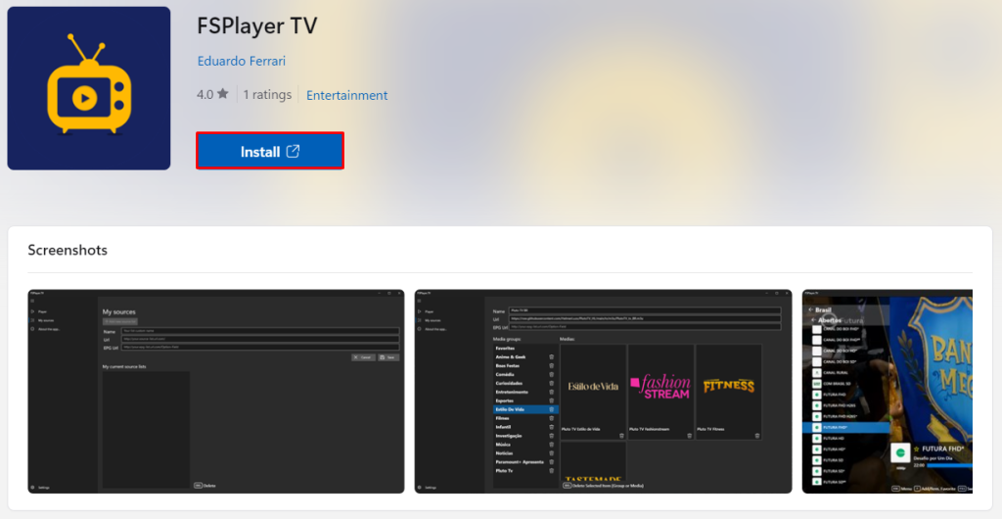This screenshot has height=519, width=1002.
Task: Open the My sources screenshot thumbnail
Action: (215, 391)
